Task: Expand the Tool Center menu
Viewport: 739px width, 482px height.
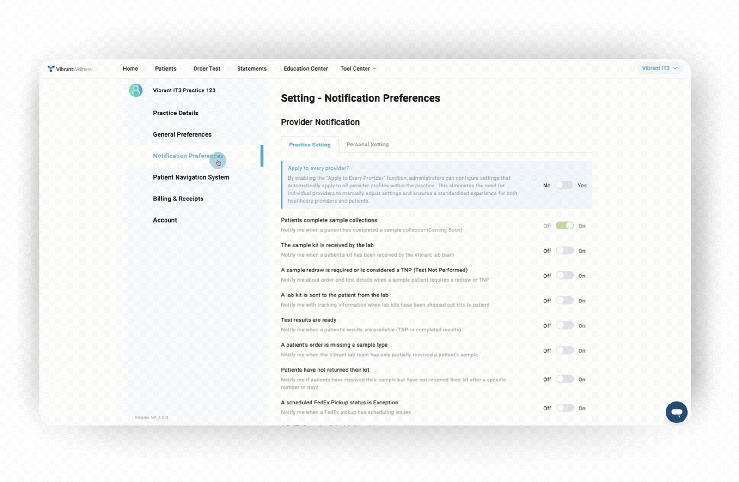Action: (x=358, y=69)
